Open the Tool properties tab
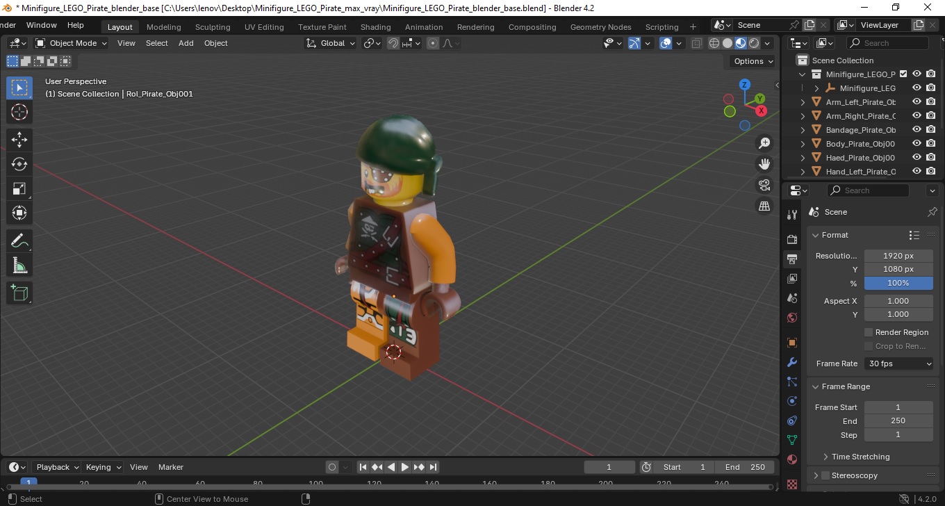Screen dimensions: 945x506 coord(792,214)
